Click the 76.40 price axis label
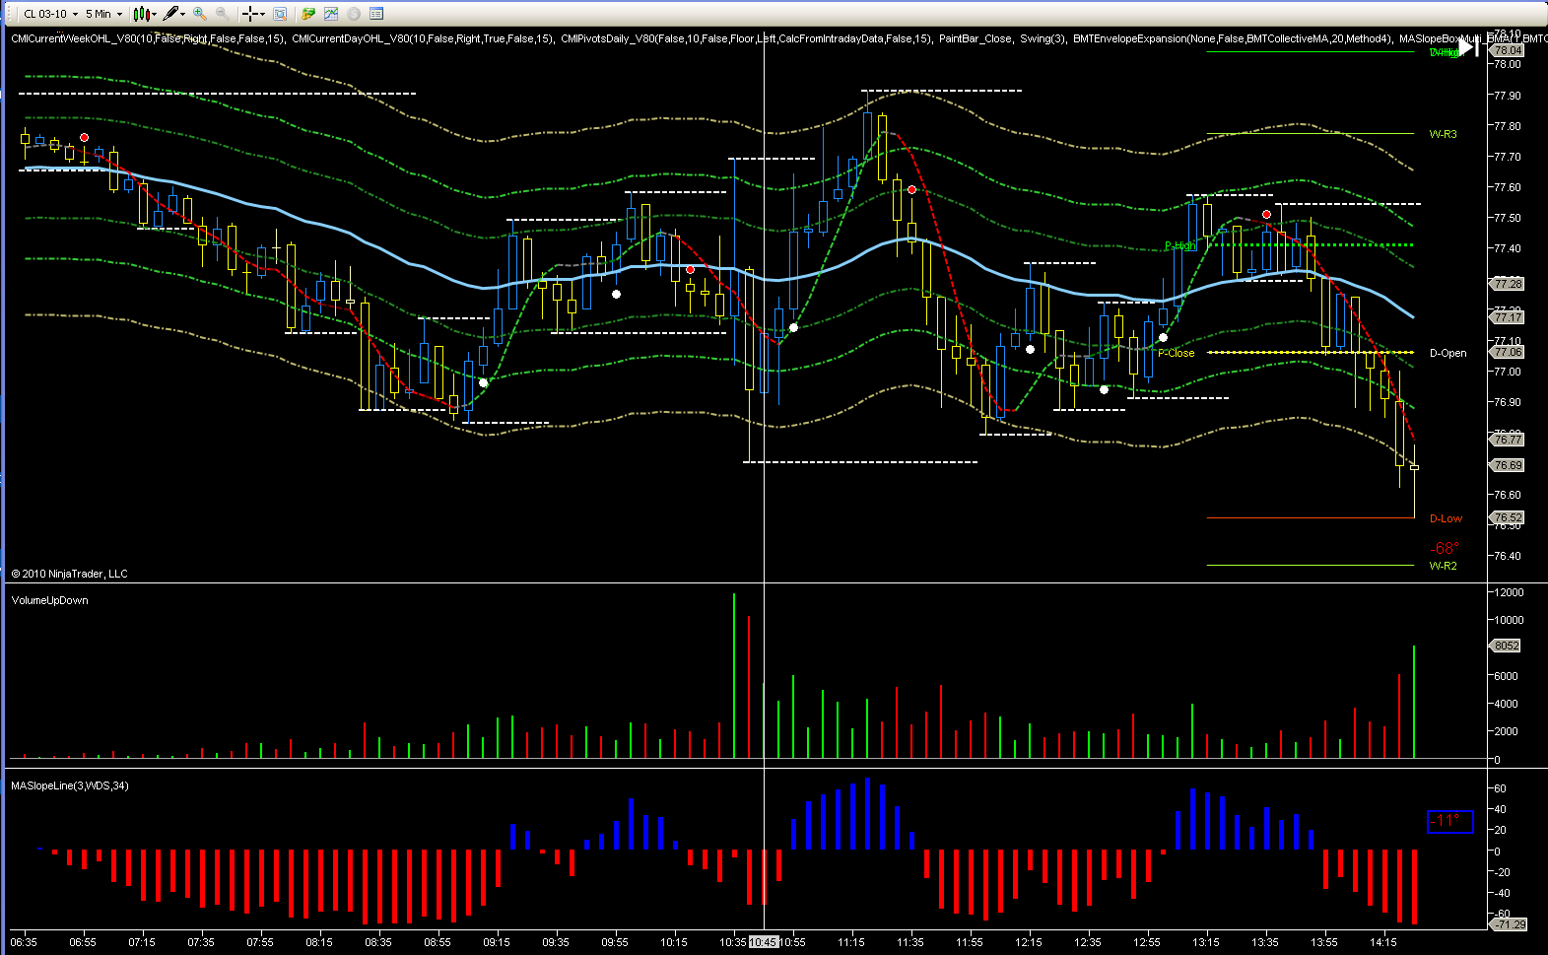This screenshot has width=1548, height=955. [1508, 556]
